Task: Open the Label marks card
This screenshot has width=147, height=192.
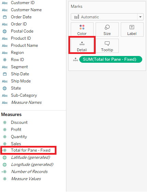Action: coord(132,30)
